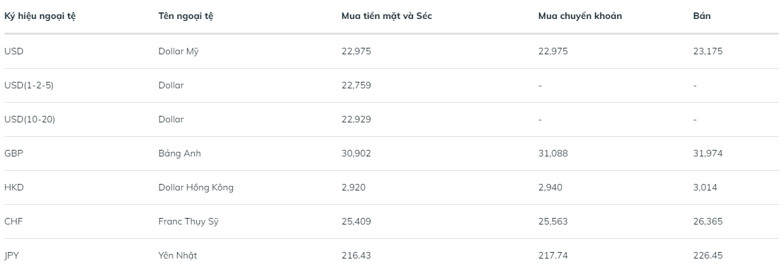Click the 'Tên ngoại tệ' column header
Image resolution: width=780 pixels, height=269 pixels.
click(x=186, y=16)
